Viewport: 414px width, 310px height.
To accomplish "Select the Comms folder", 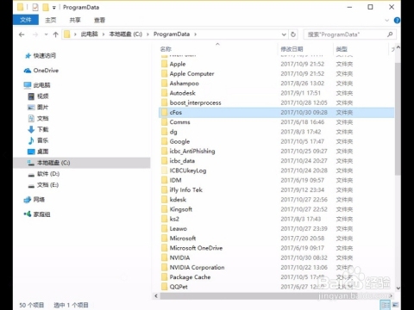I will click(179, 122).
